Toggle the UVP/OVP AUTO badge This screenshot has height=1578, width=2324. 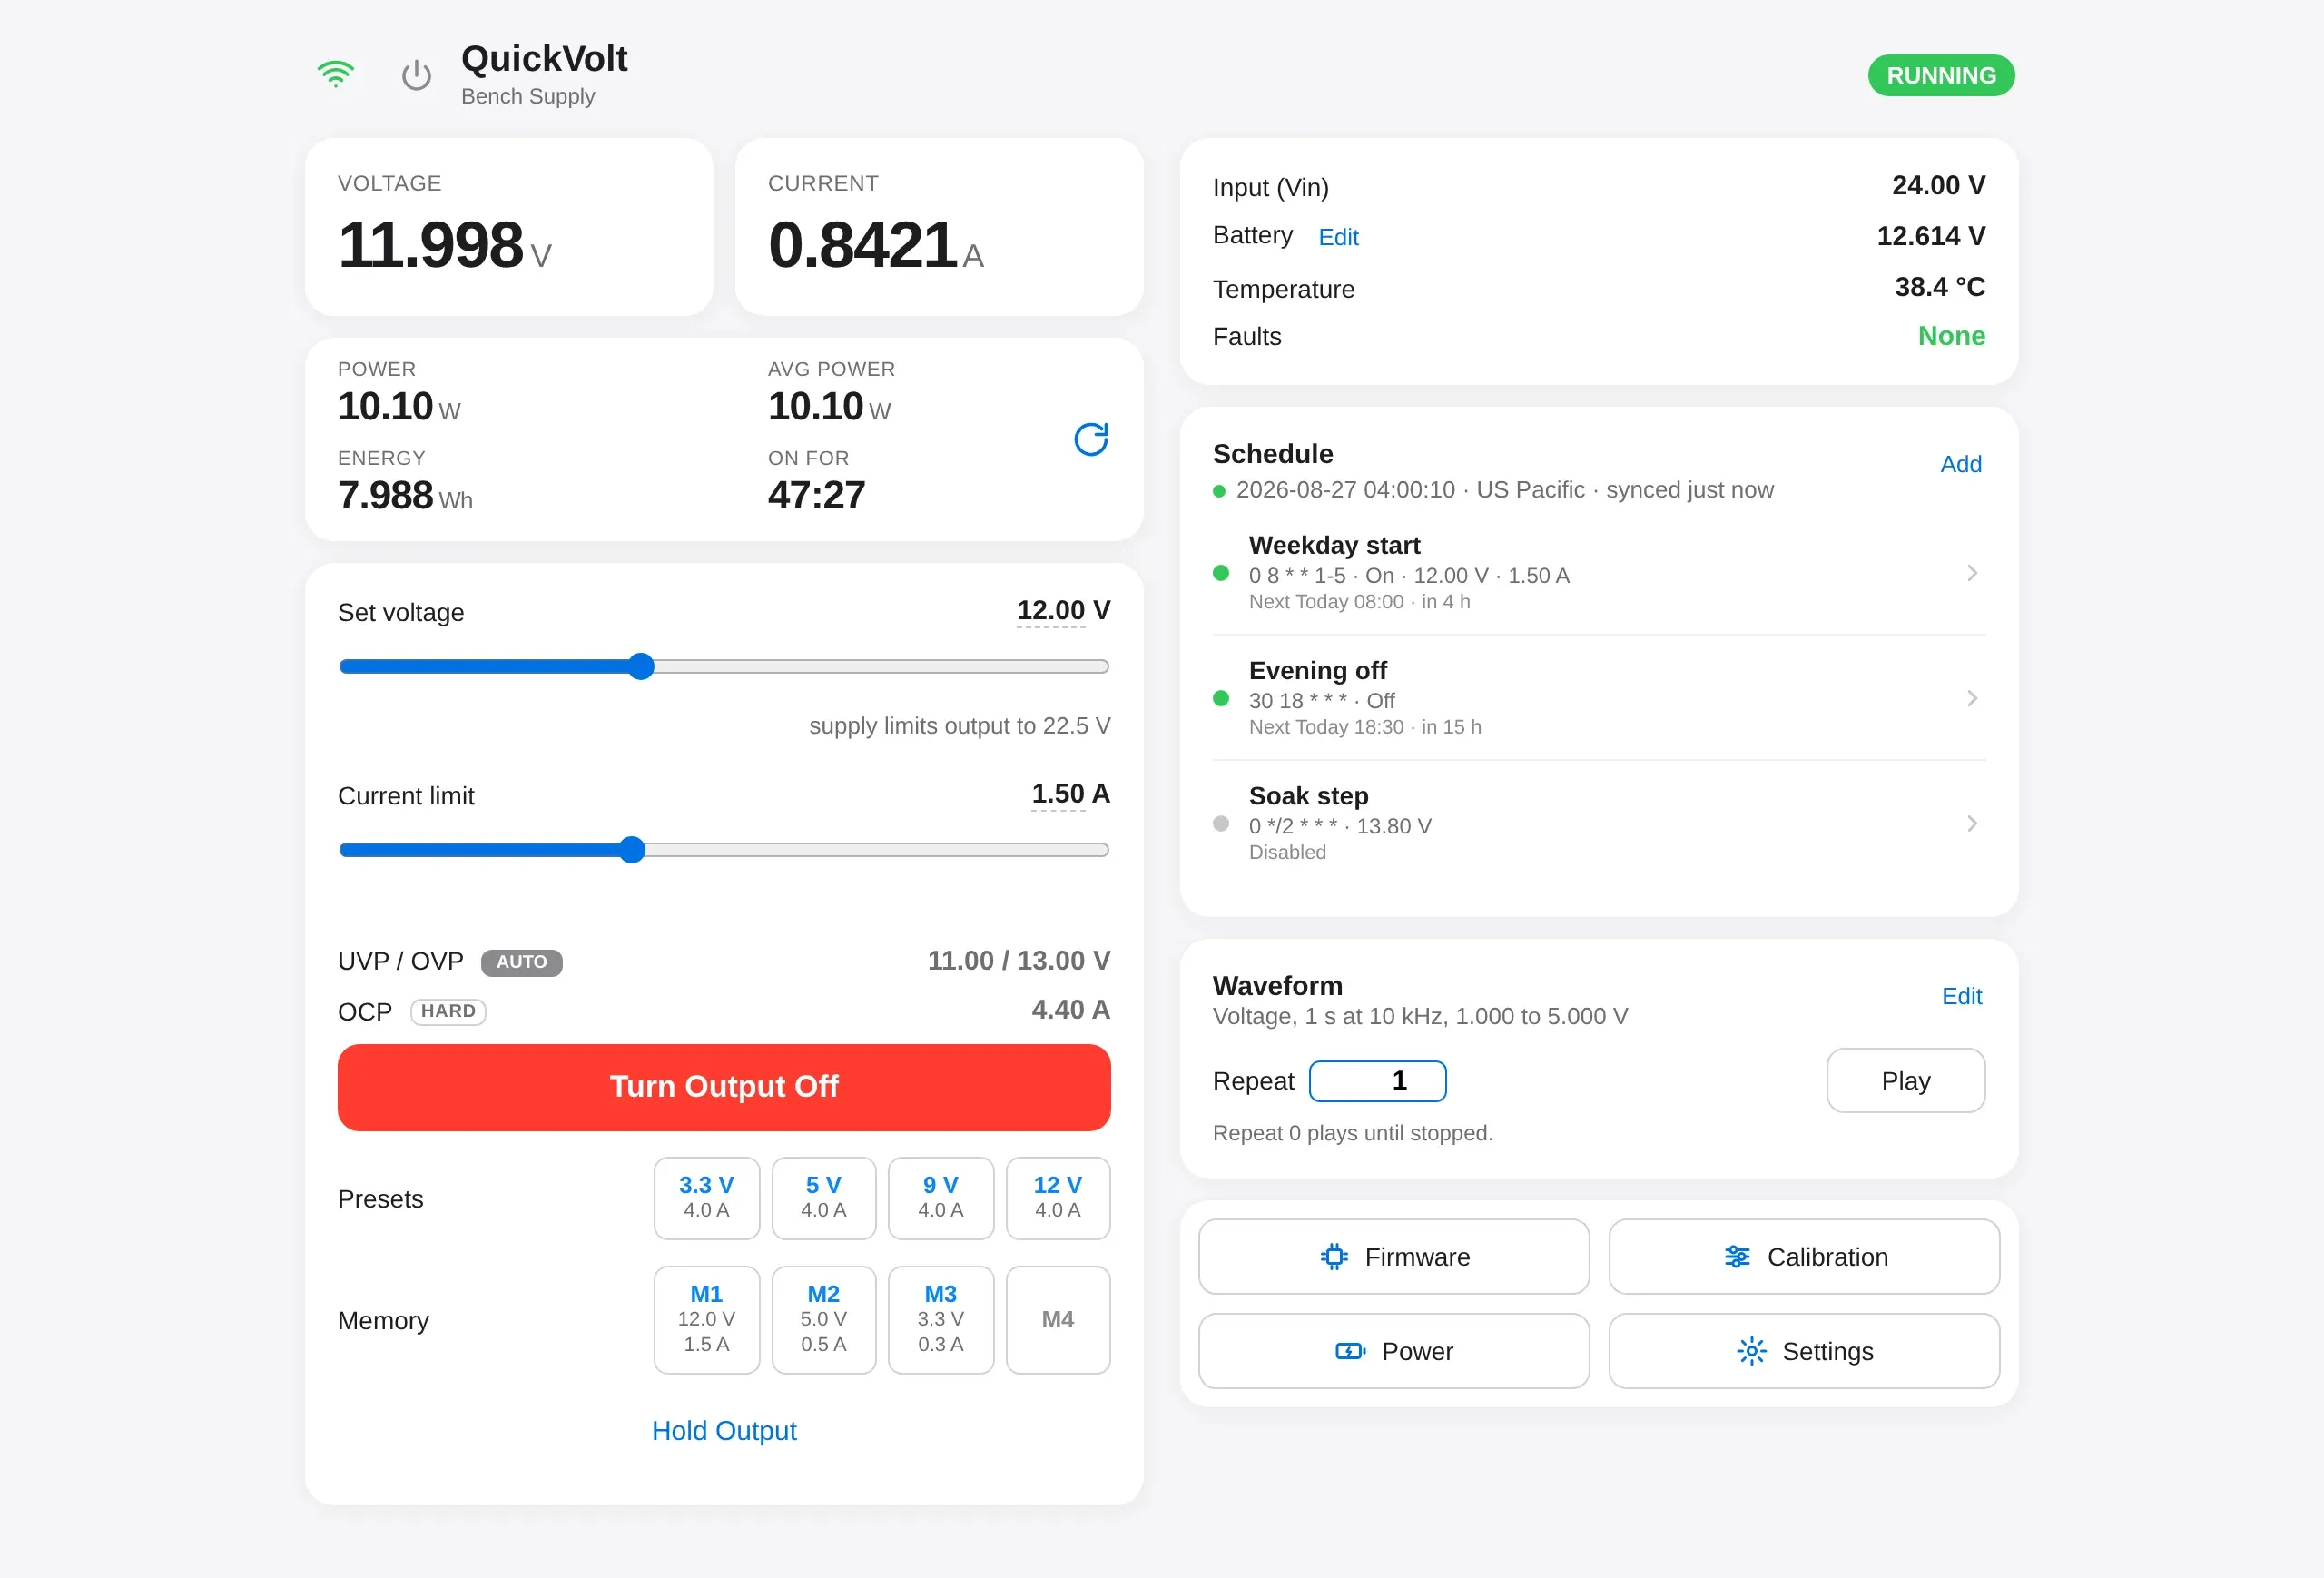pyautogui.click(x=521, y=962)
